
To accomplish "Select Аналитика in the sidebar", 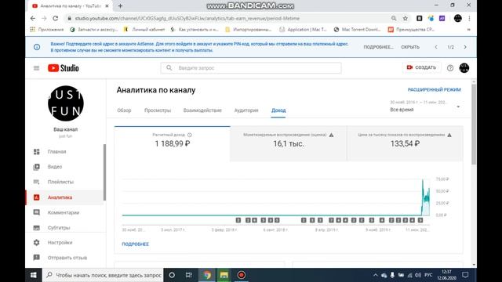I will click(60, 197).
